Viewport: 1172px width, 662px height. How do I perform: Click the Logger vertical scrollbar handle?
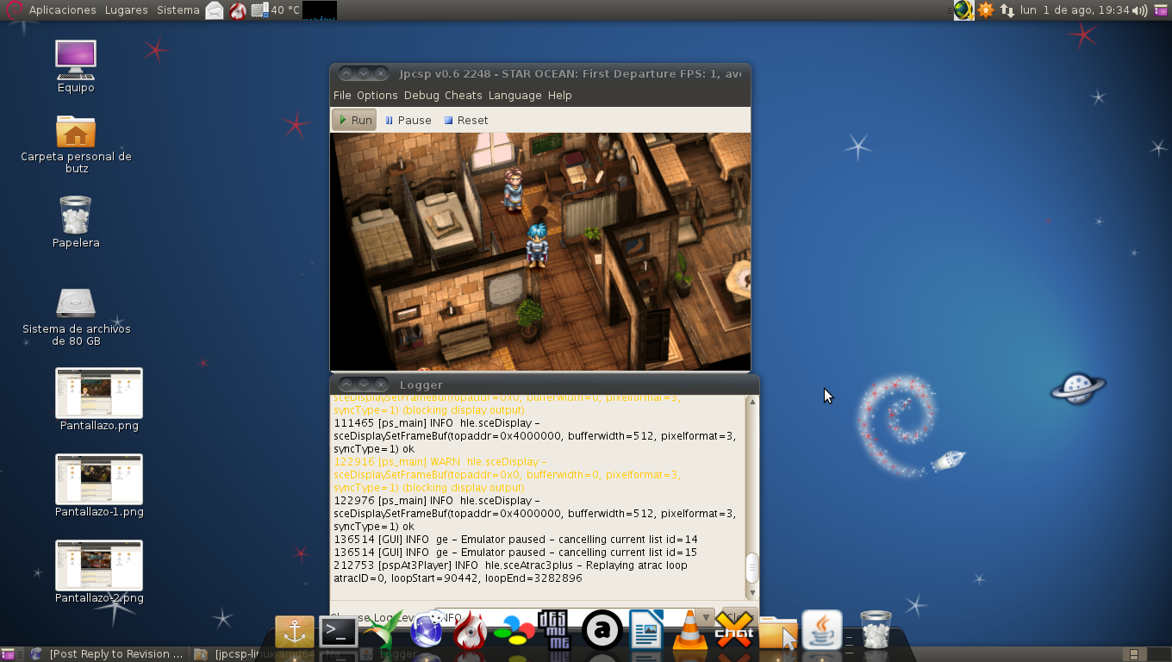(752, 569)
